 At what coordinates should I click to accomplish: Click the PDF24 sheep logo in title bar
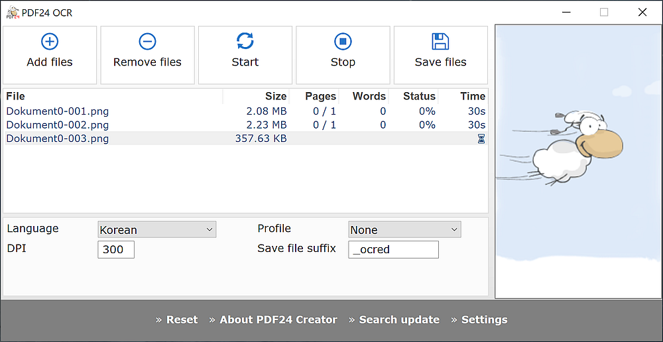[13, 13]
